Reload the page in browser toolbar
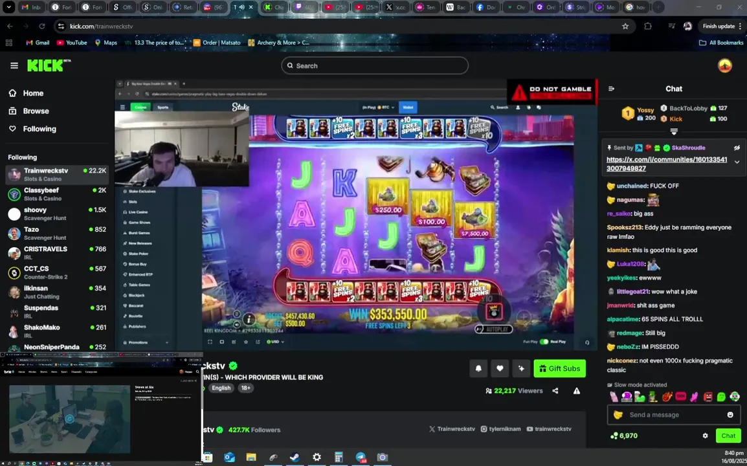The width and height of the screenshot is (747, 466). 42,26
